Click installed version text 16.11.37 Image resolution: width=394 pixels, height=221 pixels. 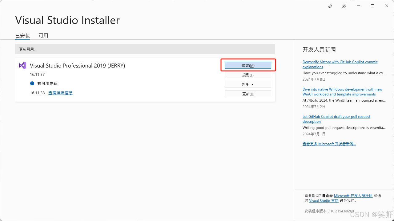37,74
